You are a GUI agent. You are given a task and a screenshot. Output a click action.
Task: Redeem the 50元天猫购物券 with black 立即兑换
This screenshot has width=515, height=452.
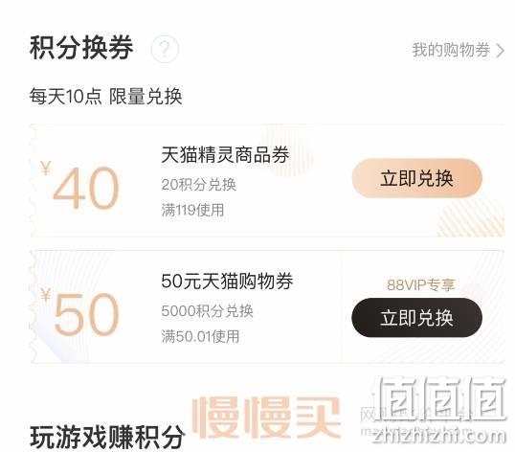click(x=416, y=318)
